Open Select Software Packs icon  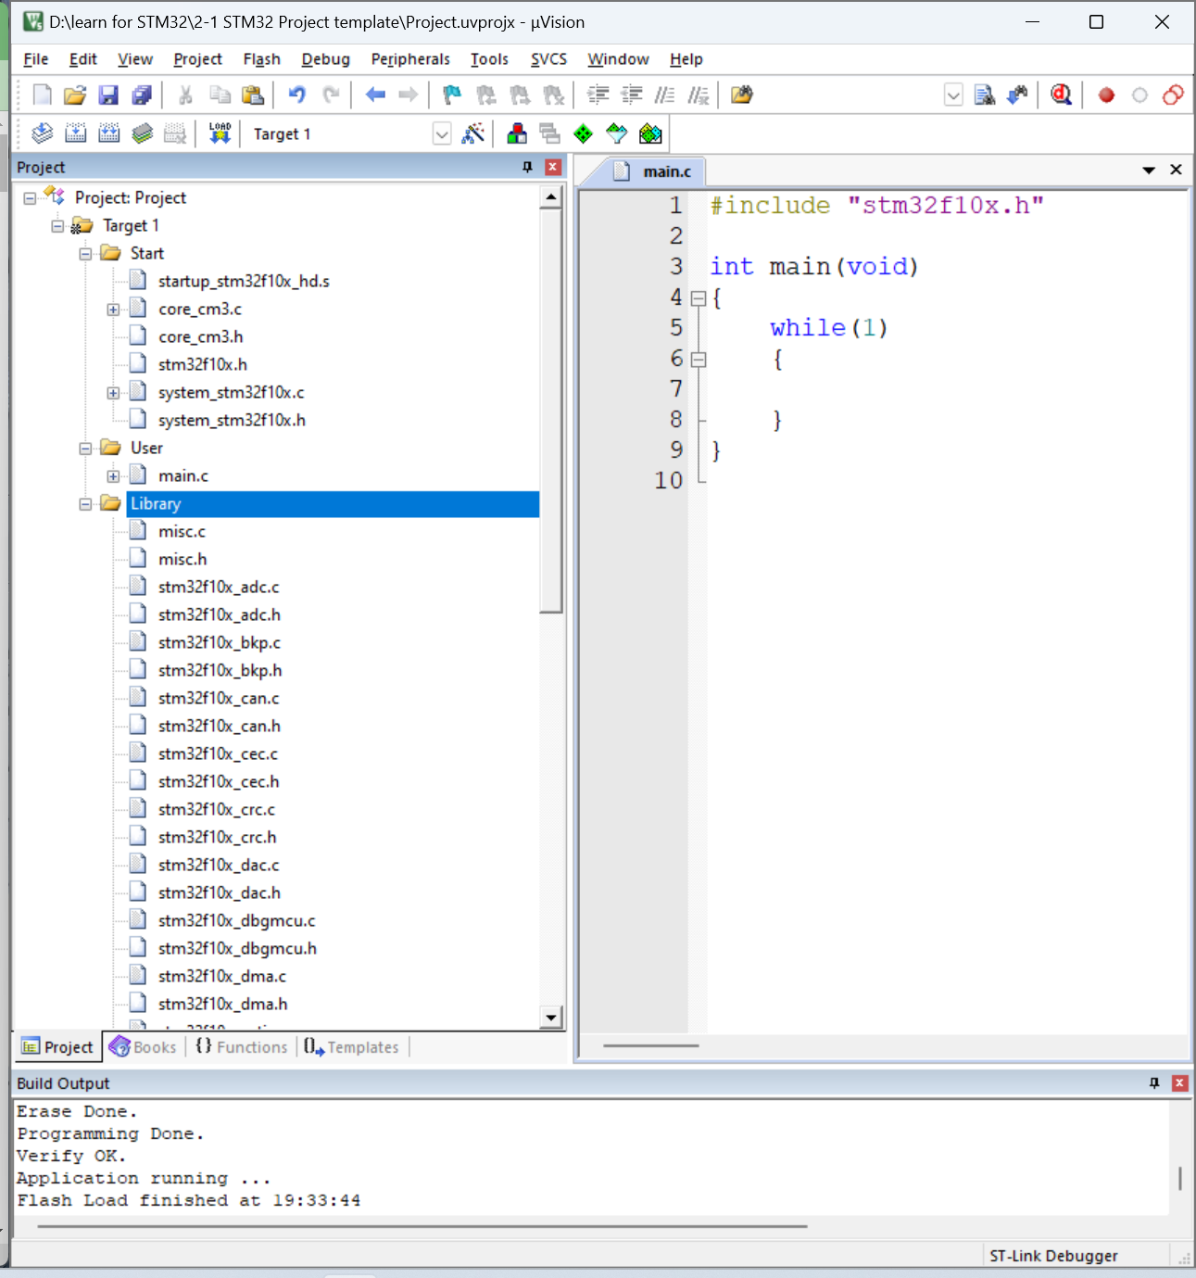(617, 133)
